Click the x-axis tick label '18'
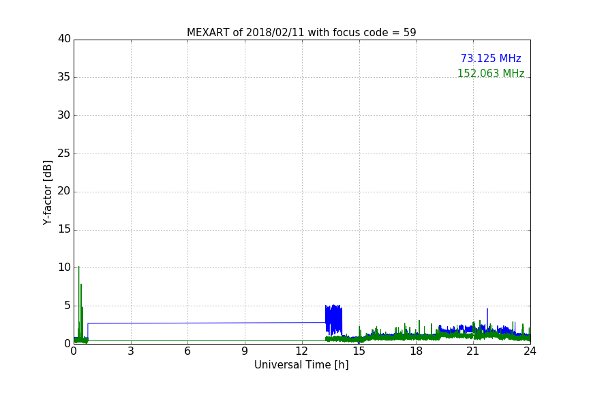 tap(417, 351)
